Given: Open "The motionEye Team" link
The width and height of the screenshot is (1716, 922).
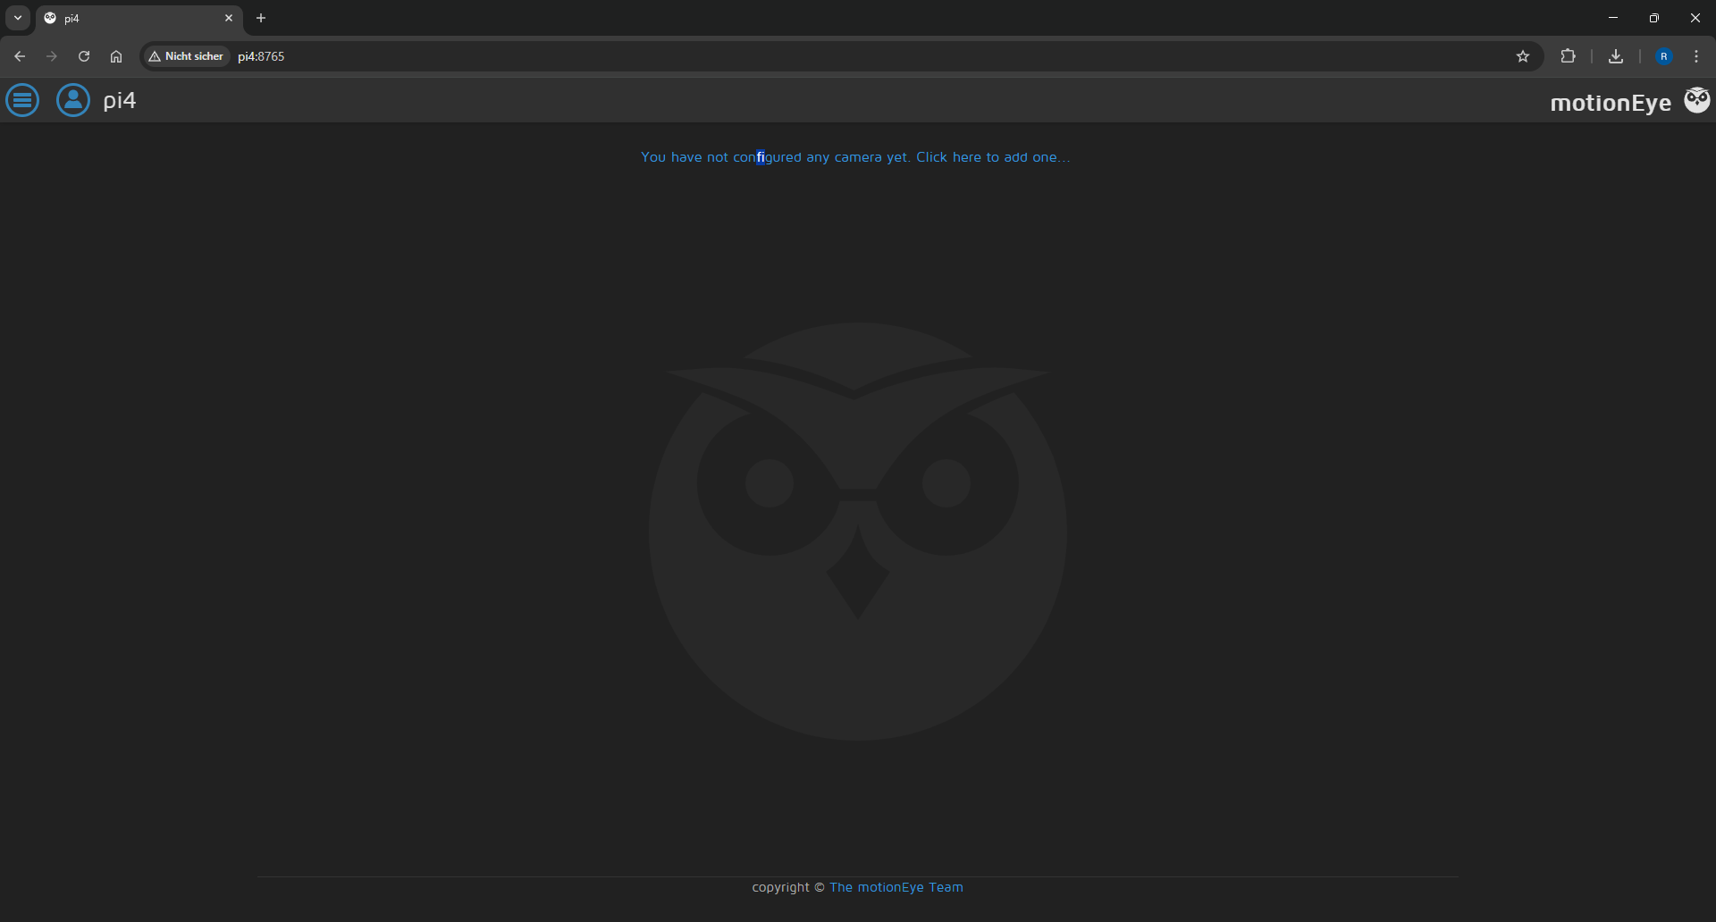Looking at the screenshot, I should [896, 887].
